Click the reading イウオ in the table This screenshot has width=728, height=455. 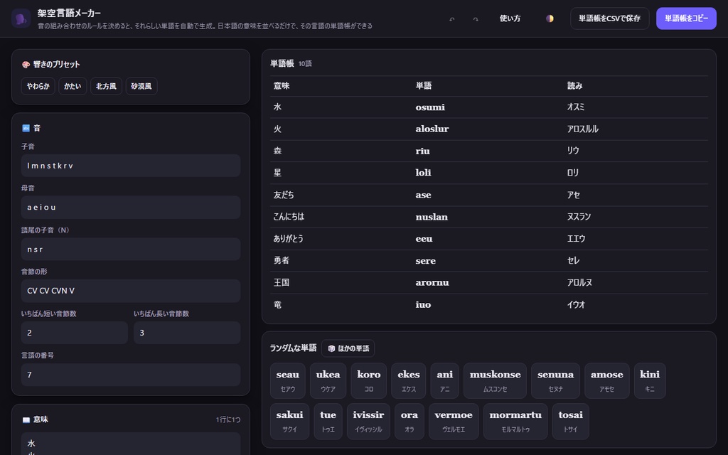576,304
